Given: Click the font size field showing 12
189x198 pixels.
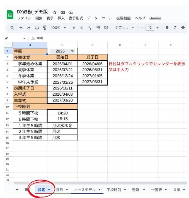Looking at the screenshot, I should coord(150,28).
